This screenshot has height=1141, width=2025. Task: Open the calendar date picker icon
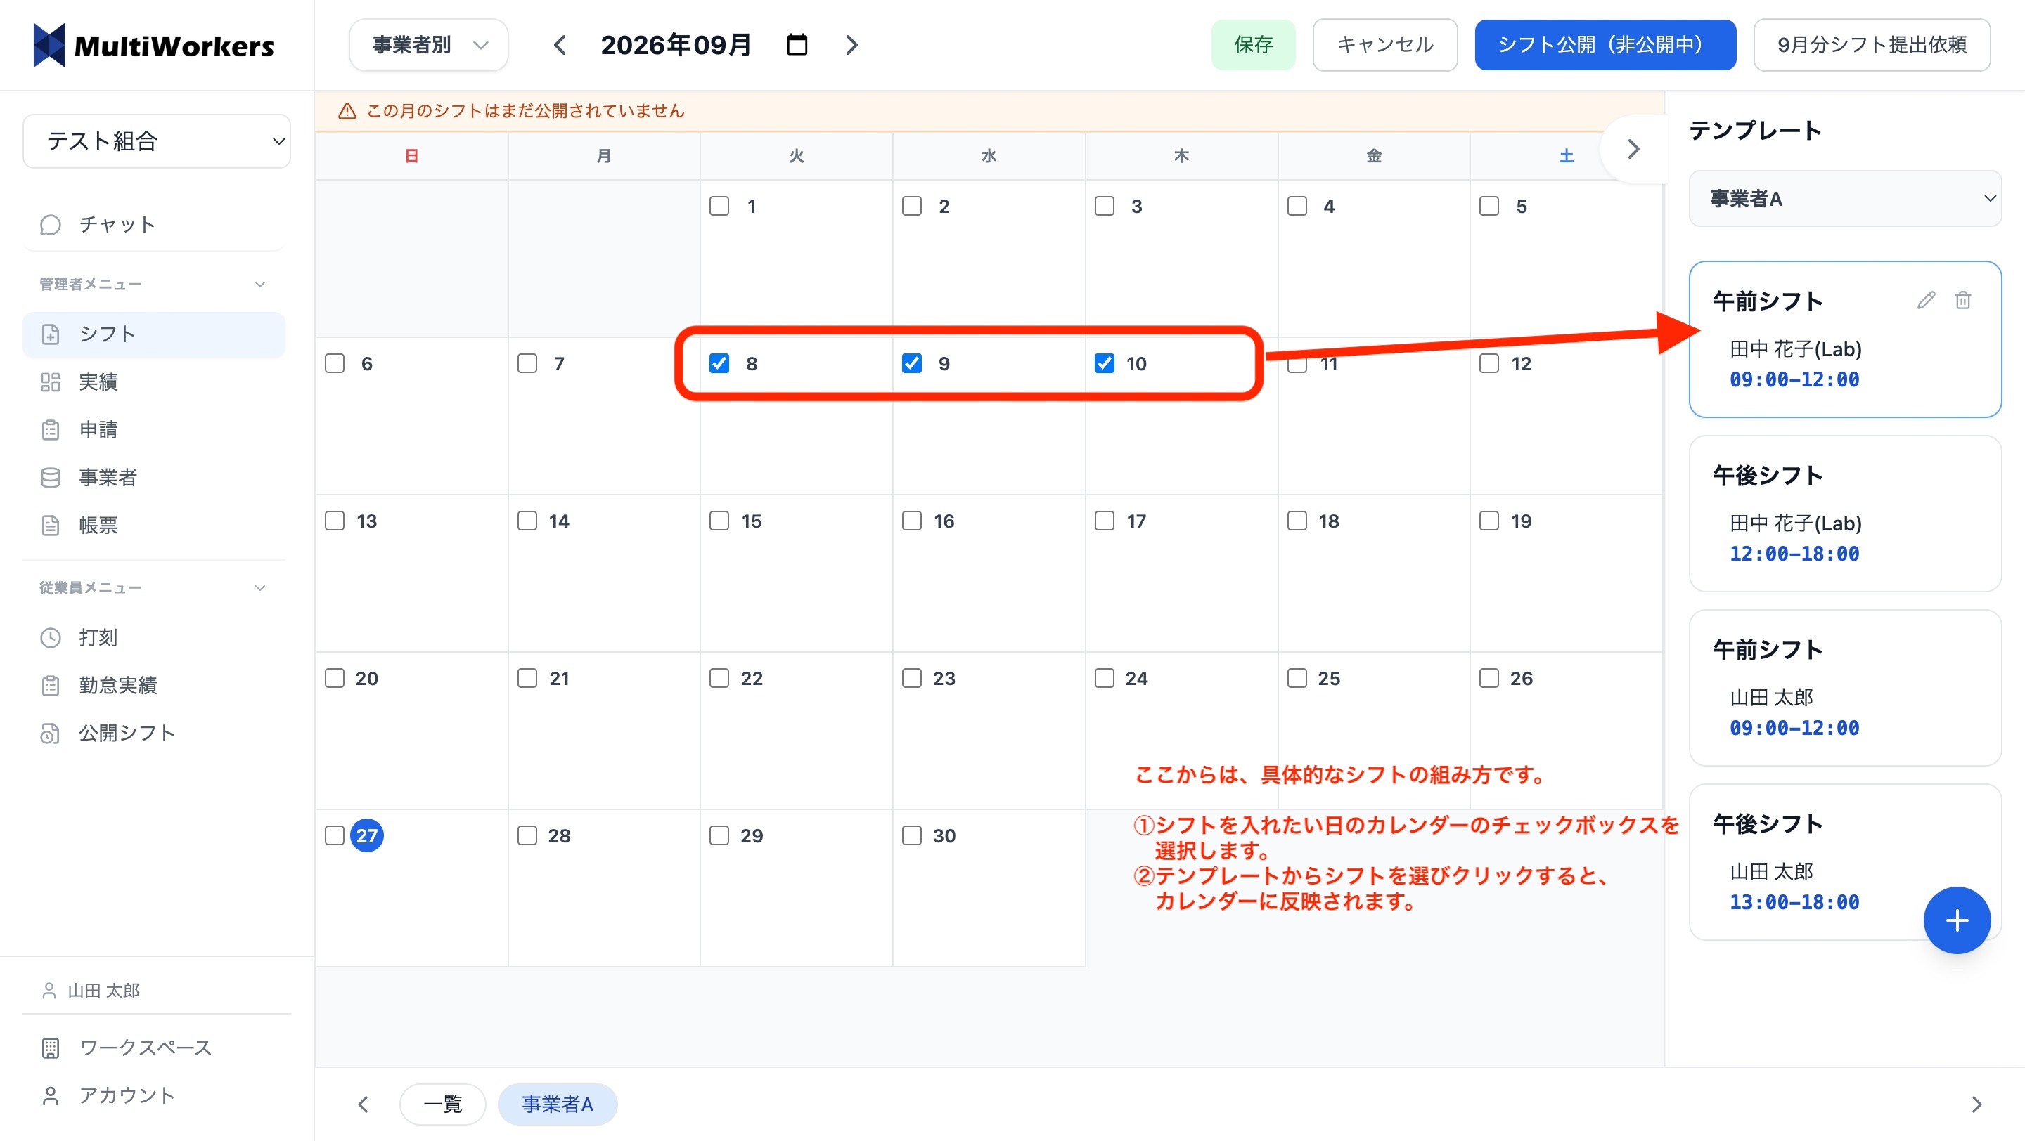tap(797, 45)
